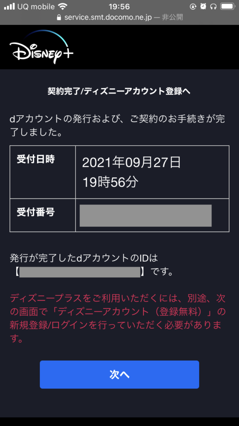Viewport: 239px width, 426px height.
Task: Select the 2021年09月27日 date value
Action: [x=132, y=163]
